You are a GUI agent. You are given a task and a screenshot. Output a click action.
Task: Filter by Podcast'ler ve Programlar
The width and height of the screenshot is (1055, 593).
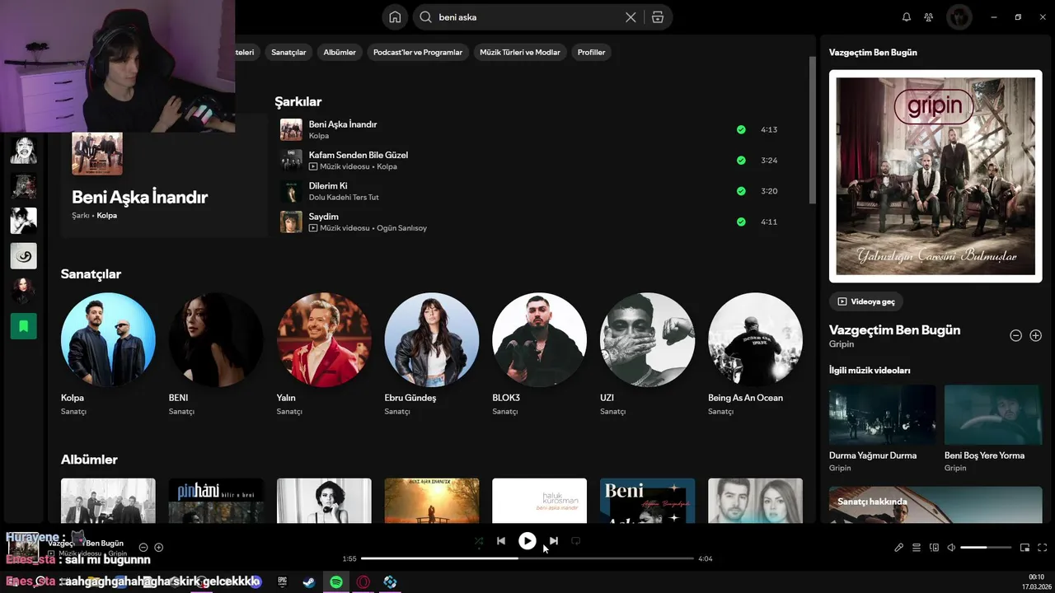pos(418,52)
